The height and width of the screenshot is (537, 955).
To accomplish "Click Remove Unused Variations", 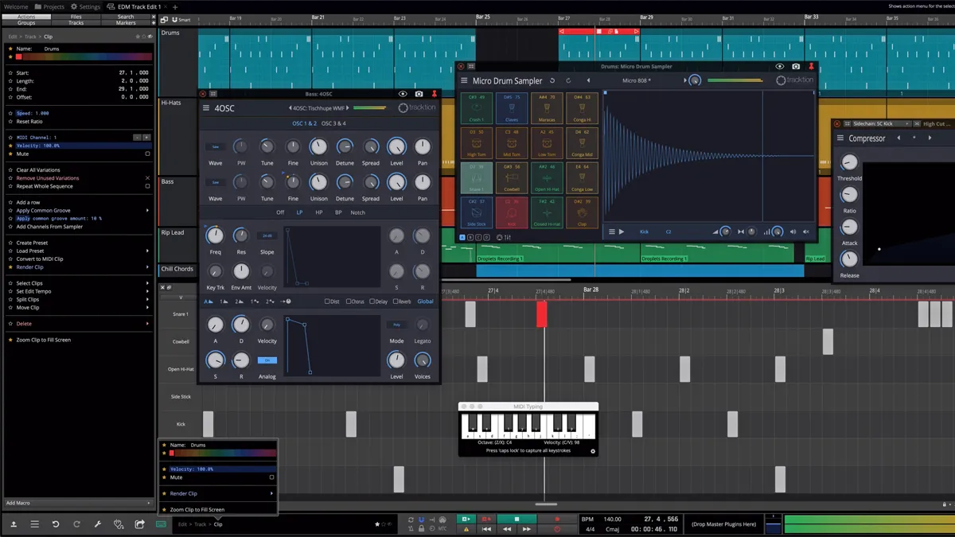I will click(x=48, y=178).
